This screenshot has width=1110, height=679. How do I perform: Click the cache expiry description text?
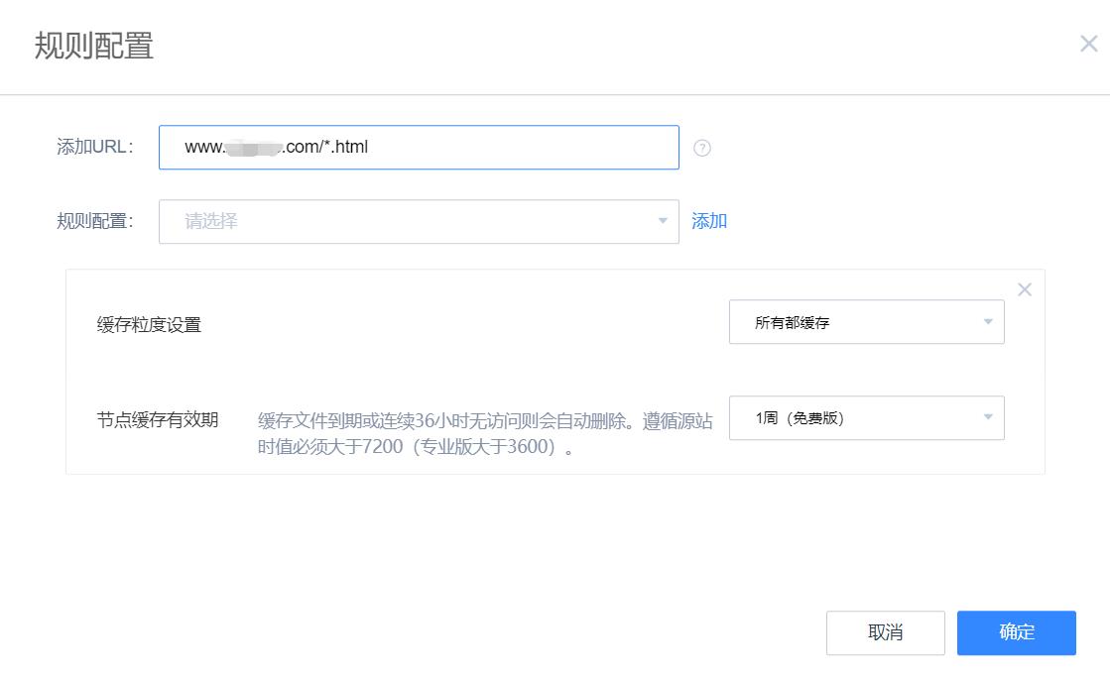click(484, 433)
